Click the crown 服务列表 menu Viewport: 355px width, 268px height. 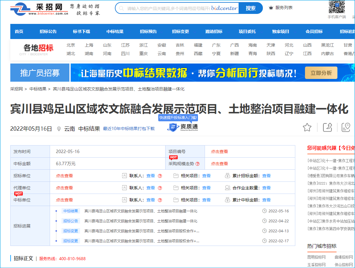click(x=281, y=8)
